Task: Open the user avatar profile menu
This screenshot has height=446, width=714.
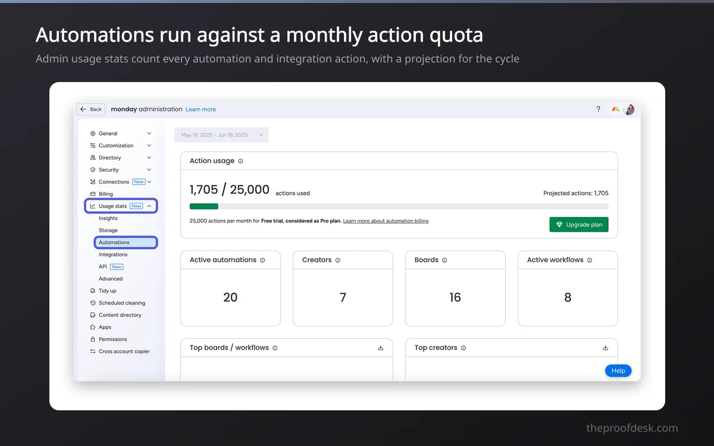Action: click(630, 109)
